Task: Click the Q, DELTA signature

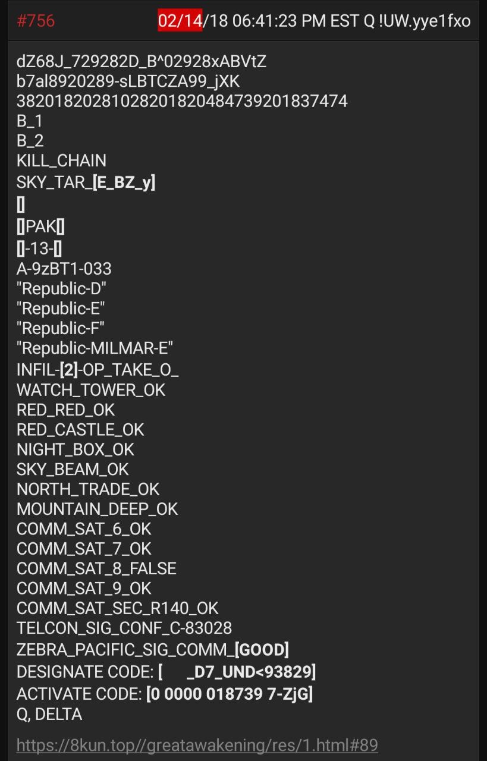Action: coord(49,714)
